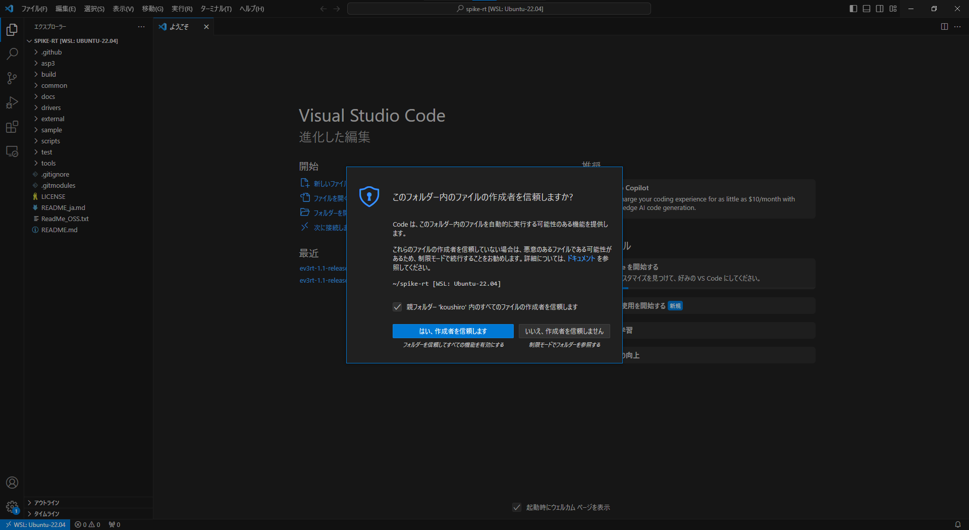Open the Manage settings gear icon
This screenshot has width=969, height=530.
[x=12, y=507]
